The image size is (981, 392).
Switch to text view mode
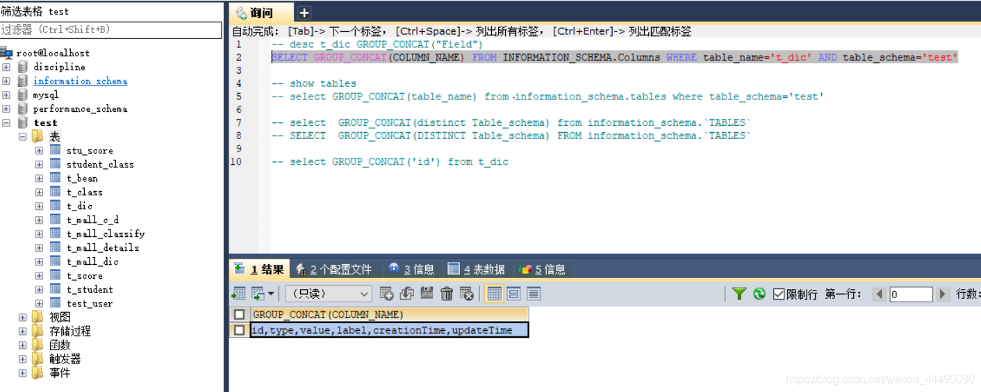click(534, 294)
